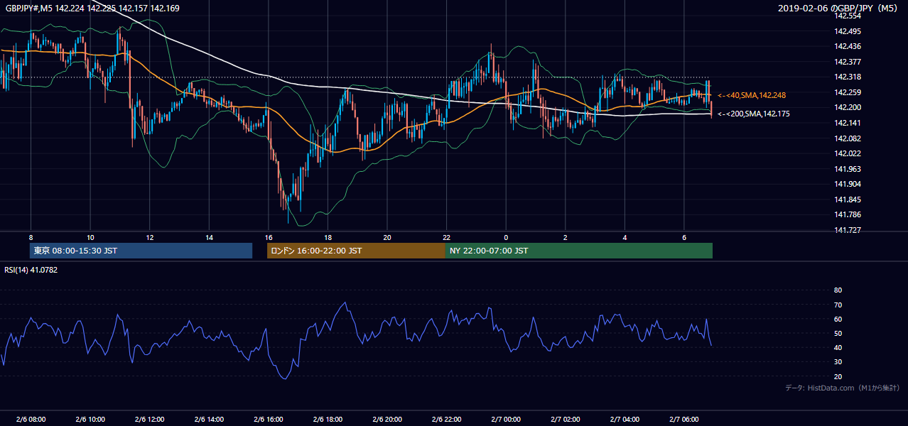Click the 142.554 price axis value
Image resolution: width=908 pixels, height=426 pixels.
click(x=847, y=16)
